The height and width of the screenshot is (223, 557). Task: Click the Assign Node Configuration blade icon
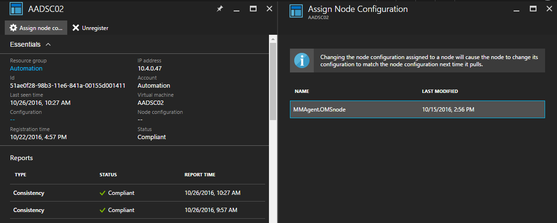click(296, 10)
